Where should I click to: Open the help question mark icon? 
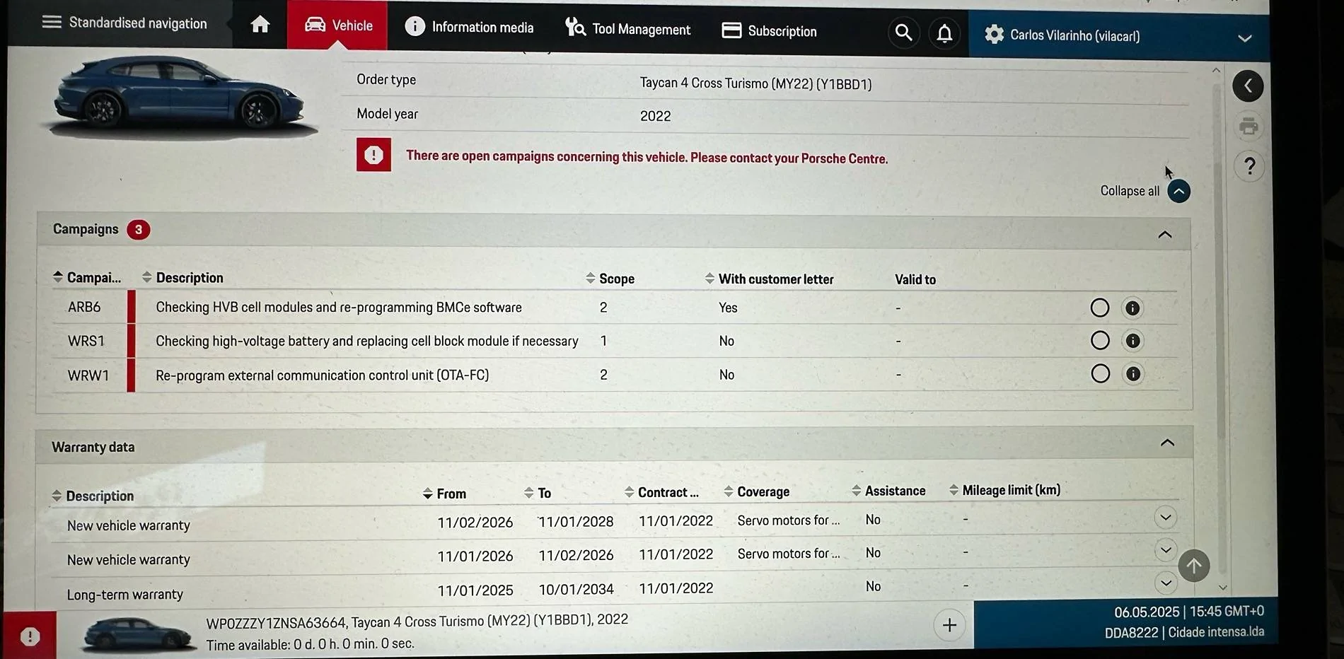pyautogui.click(x=1250, y=166)
